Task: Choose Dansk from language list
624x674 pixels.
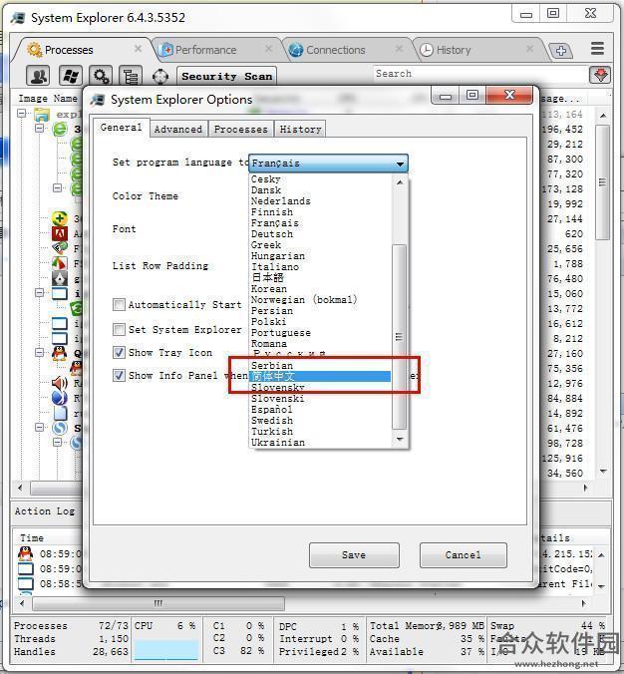Action: (320, 190)
